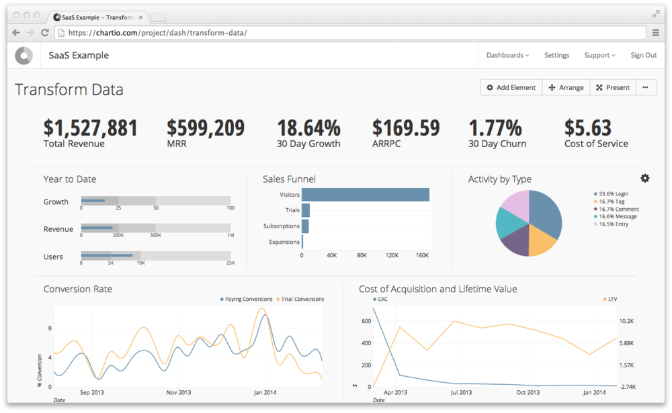Click the fullscreen arrows icon in title bar
The image size is (672, 413).
656,14
